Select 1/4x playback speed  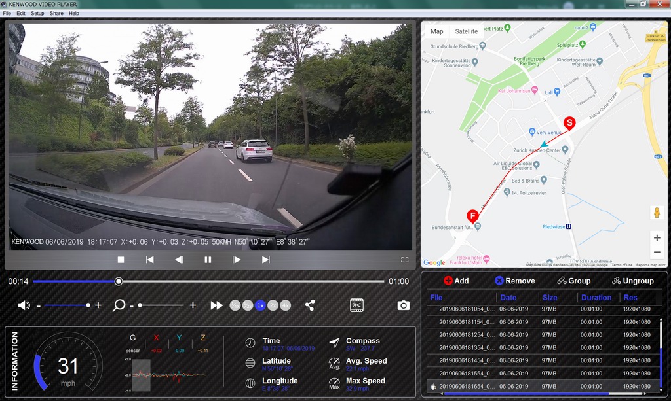coord(235,305)
